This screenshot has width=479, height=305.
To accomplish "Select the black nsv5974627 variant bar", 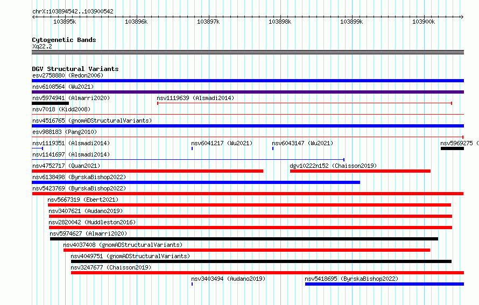I will (x=244, y=239).
